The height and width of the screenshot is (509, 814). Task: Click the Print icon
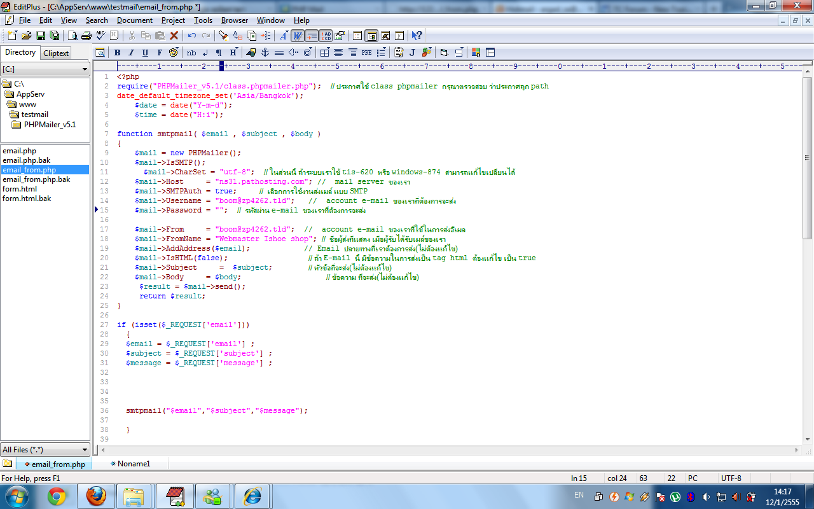[x=86, y=36]
